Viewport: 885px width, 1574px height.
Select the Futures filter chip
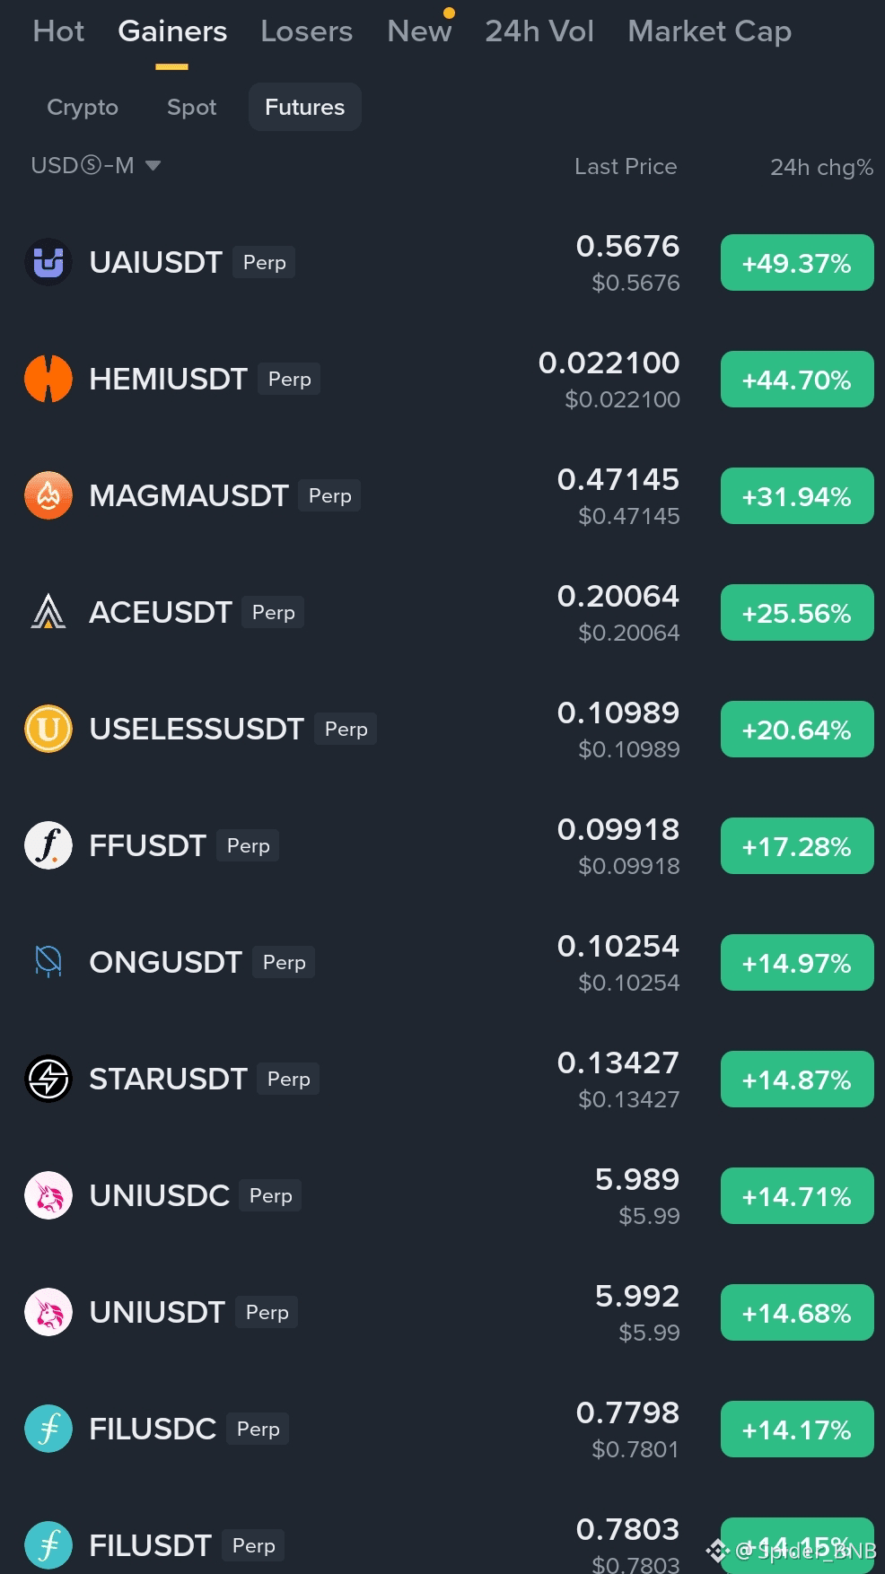(304, 107)
